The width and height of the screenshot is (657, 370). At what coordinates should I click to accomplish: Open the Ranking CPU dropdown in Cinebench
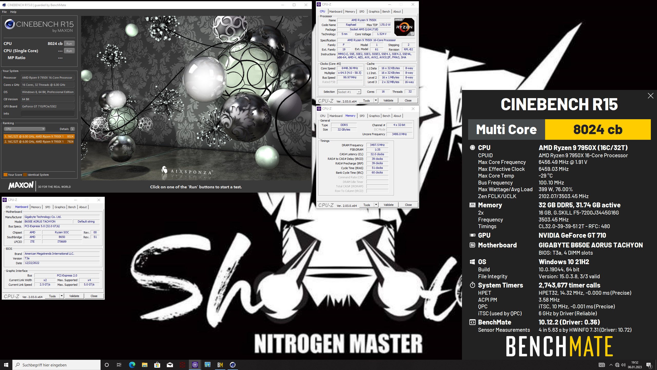(25, 129)
